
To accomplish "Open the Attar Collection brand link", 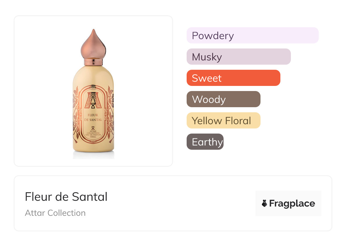I will (x=55, y=213).
